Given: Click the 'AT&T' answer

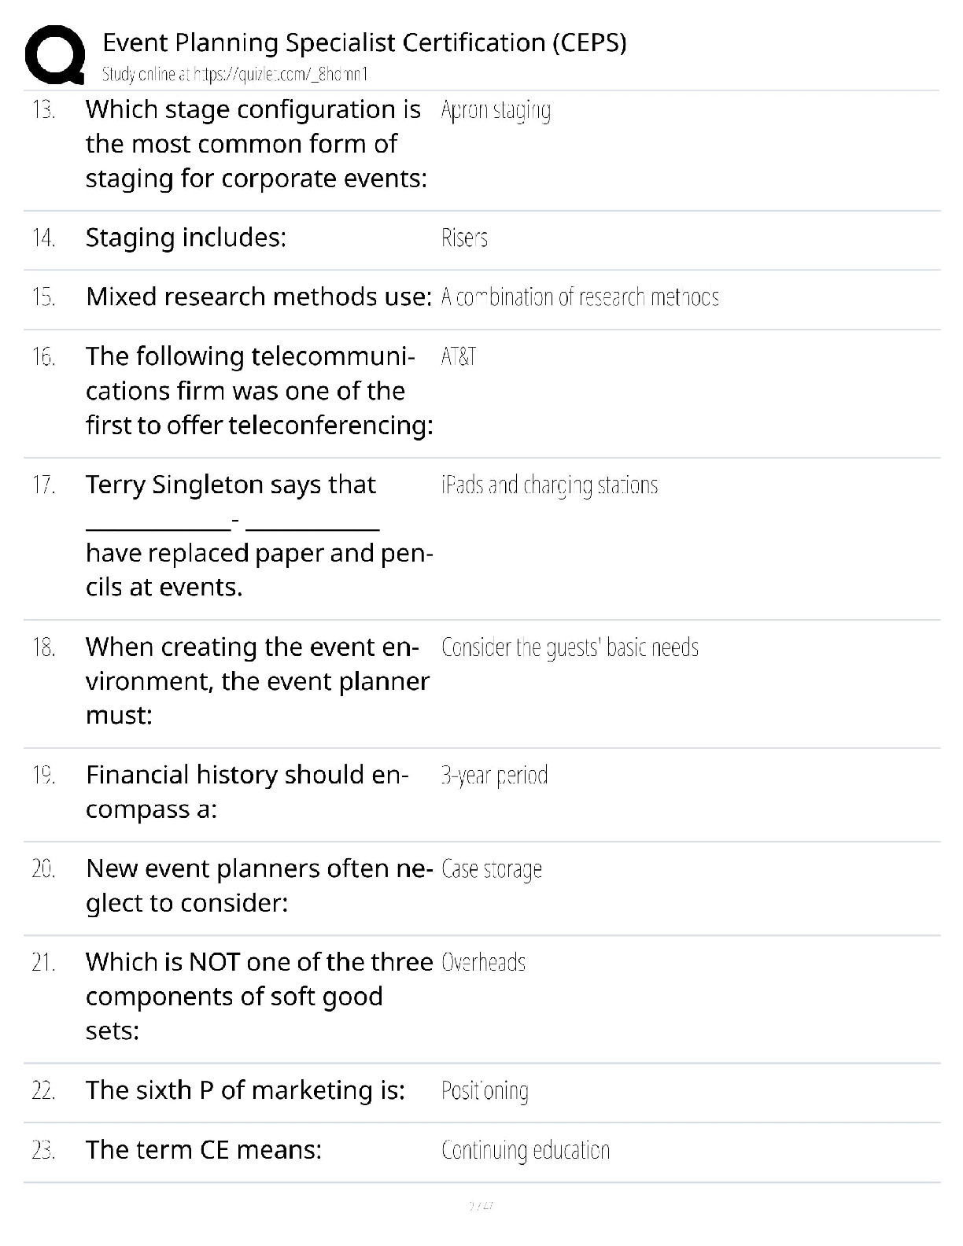Looking at the screenshot, I should (x=459, y=357).
